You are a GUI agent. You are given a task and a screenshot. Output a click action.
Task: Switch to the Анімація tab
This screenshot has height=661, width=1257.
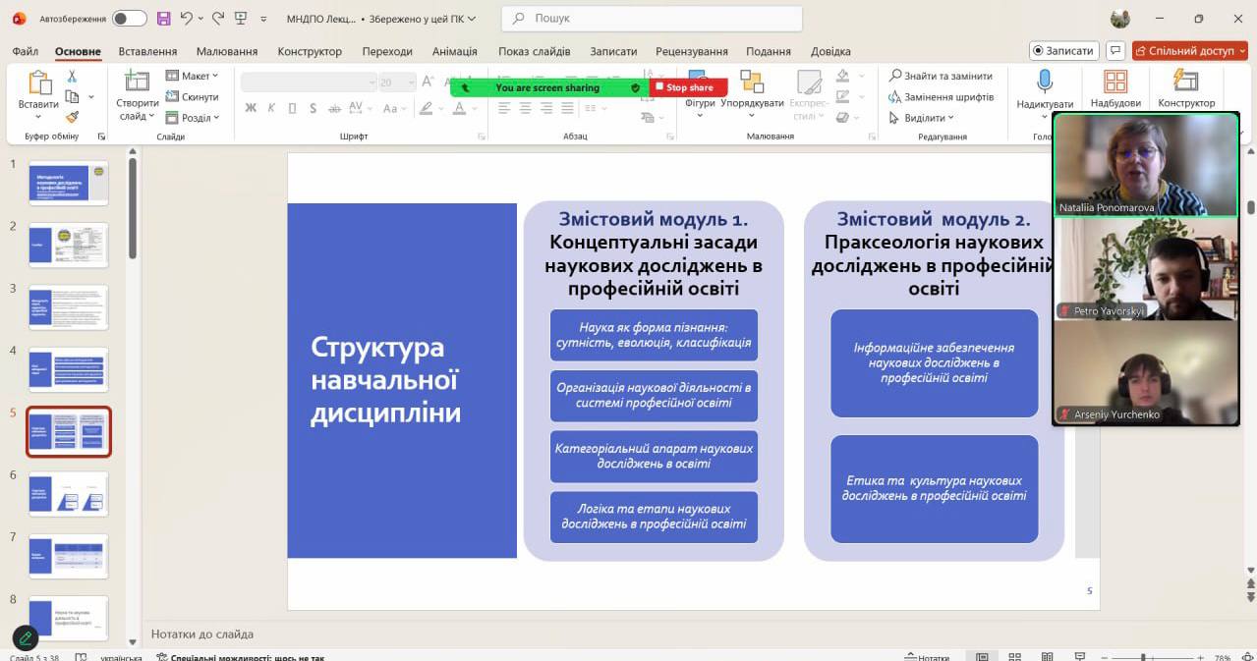point(454,51)
